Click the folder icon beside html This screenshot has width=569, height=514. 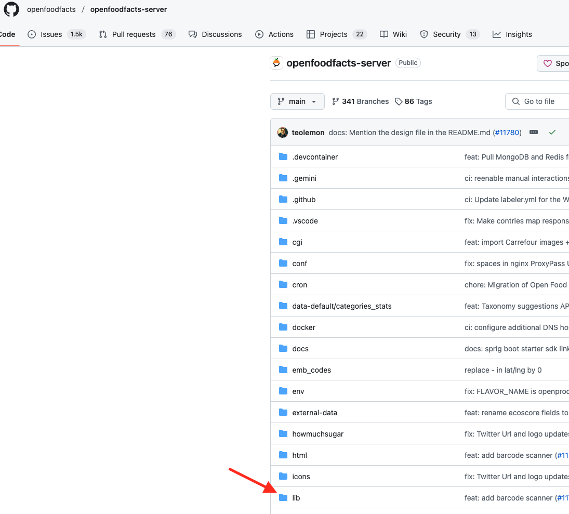(283, 455)
